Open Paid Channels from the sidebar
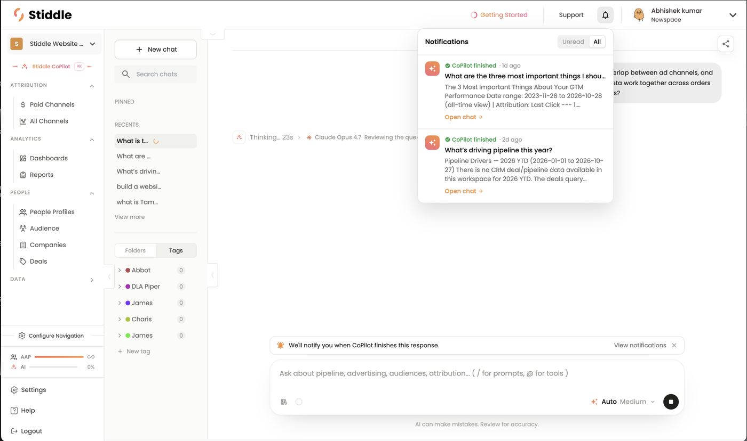 pyautogui.click(x=52, y=104)
